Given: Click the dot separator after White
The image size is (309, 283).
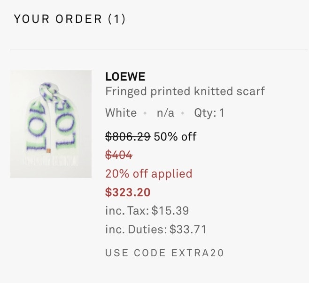Looking at the screenshot, I should pyautogui.click(x=145, y=113).
